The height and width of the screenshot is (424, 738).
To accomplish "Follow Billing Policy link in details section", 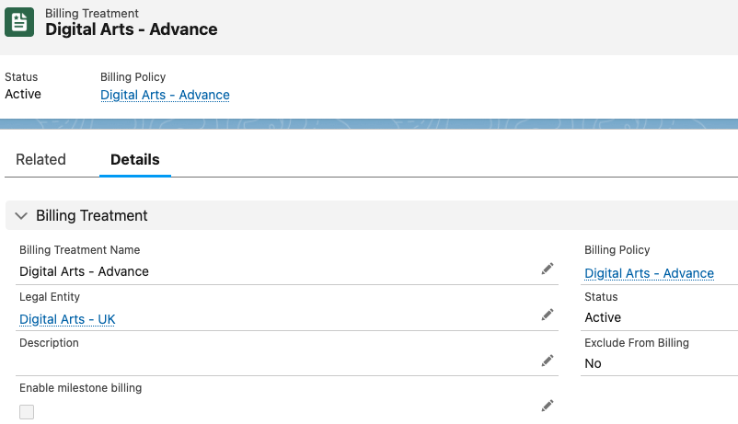I will [x=649, y=273].
